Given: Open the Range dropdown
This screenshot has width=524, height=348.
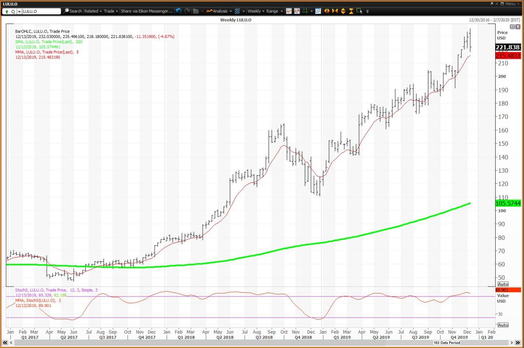Looking at the screenshot, I should pyautogui.click(x=274, y=11).
